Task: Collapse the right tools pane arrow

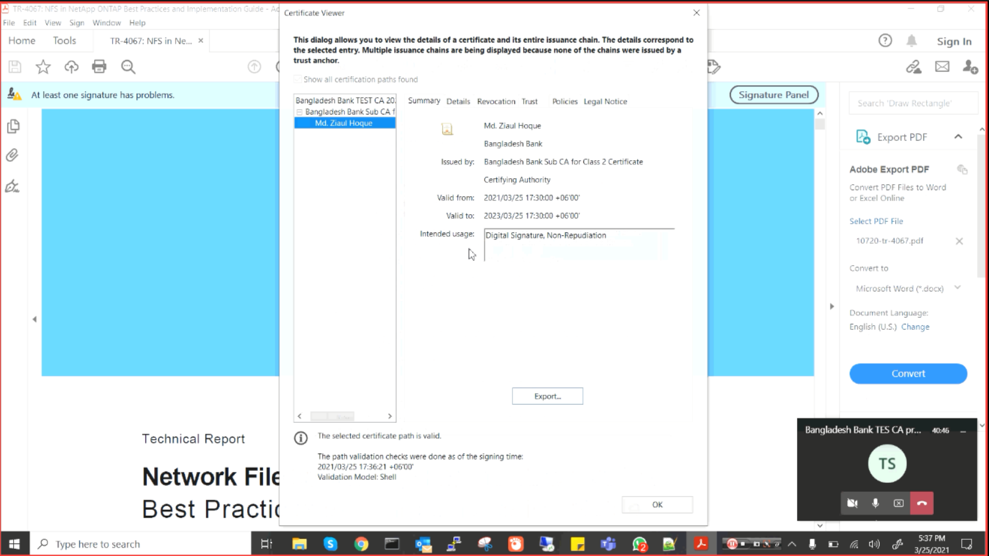Action: pyautogui.click(x=832, y=306)
